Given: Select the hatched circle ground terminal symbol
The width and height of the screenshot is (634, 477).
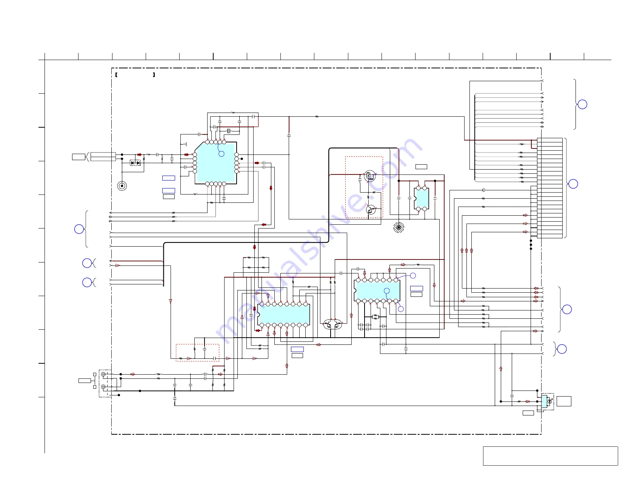Looking at the screenshot, I should pyautogui.click(x=399, y=227).
